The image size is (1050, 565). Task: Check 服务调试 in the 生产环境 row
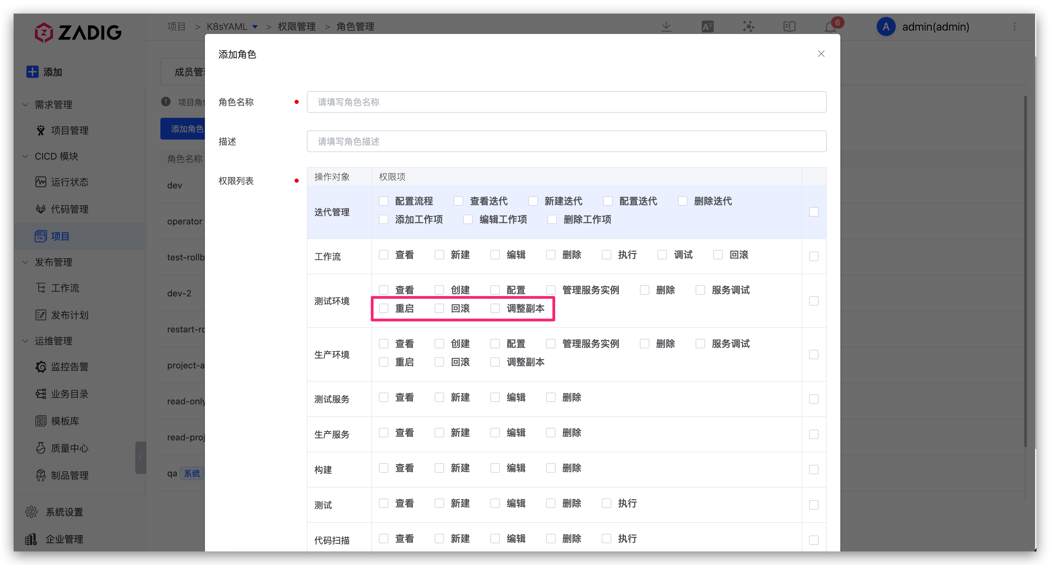[700, 343]
